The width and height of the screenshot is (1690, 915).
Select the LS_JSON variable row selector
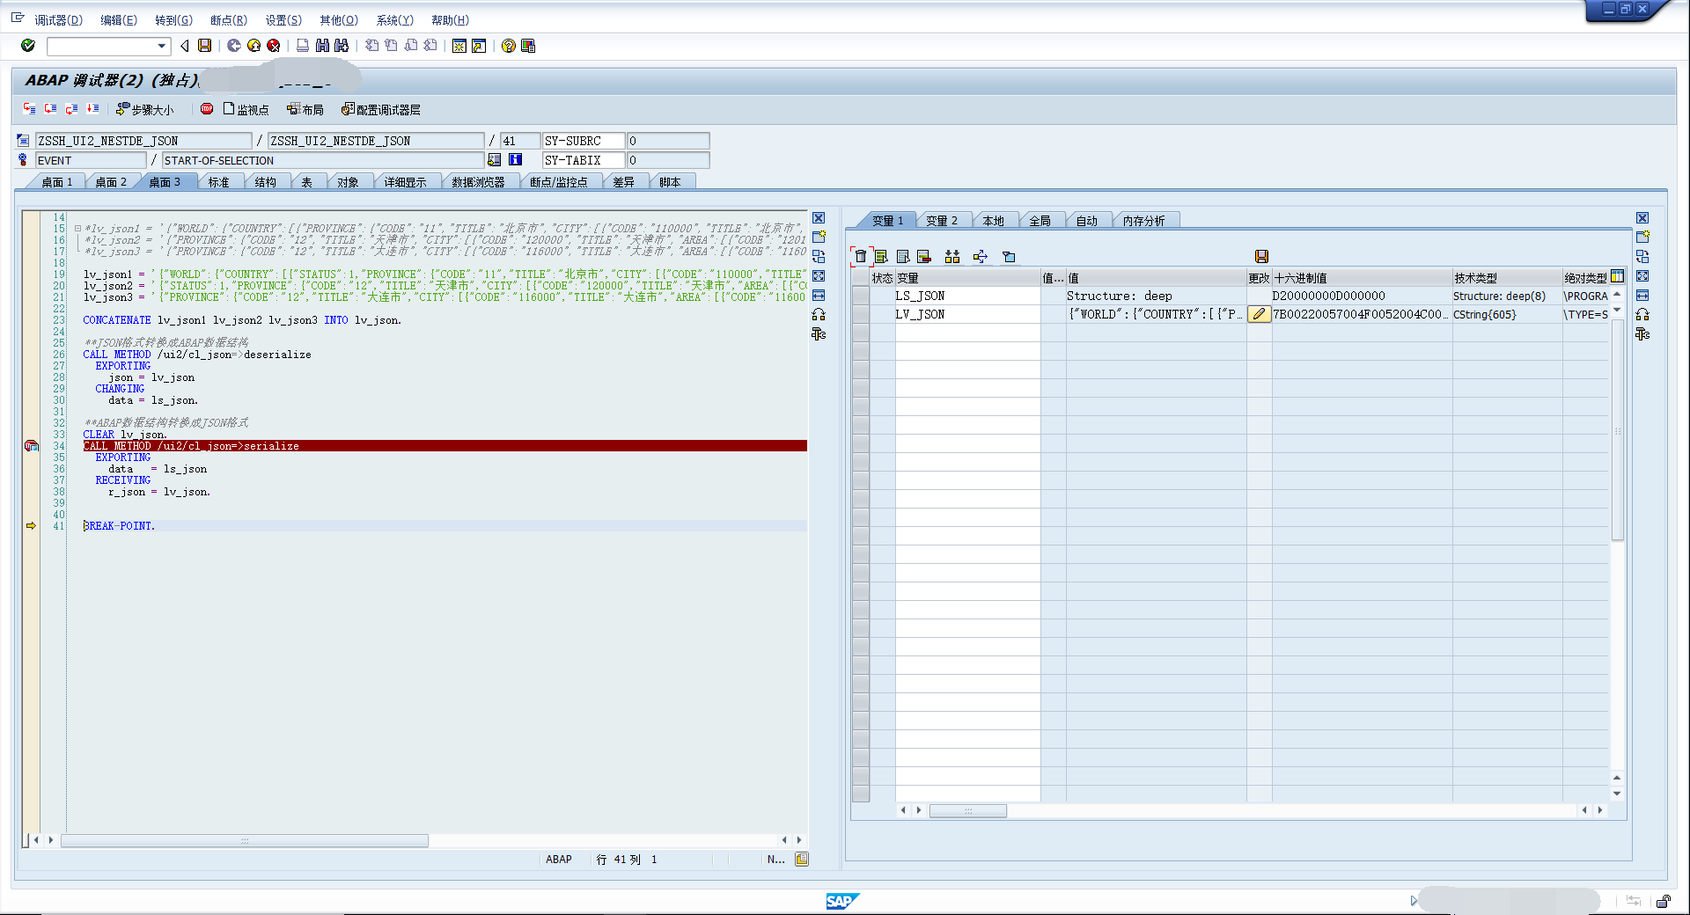tap(861, 296)
